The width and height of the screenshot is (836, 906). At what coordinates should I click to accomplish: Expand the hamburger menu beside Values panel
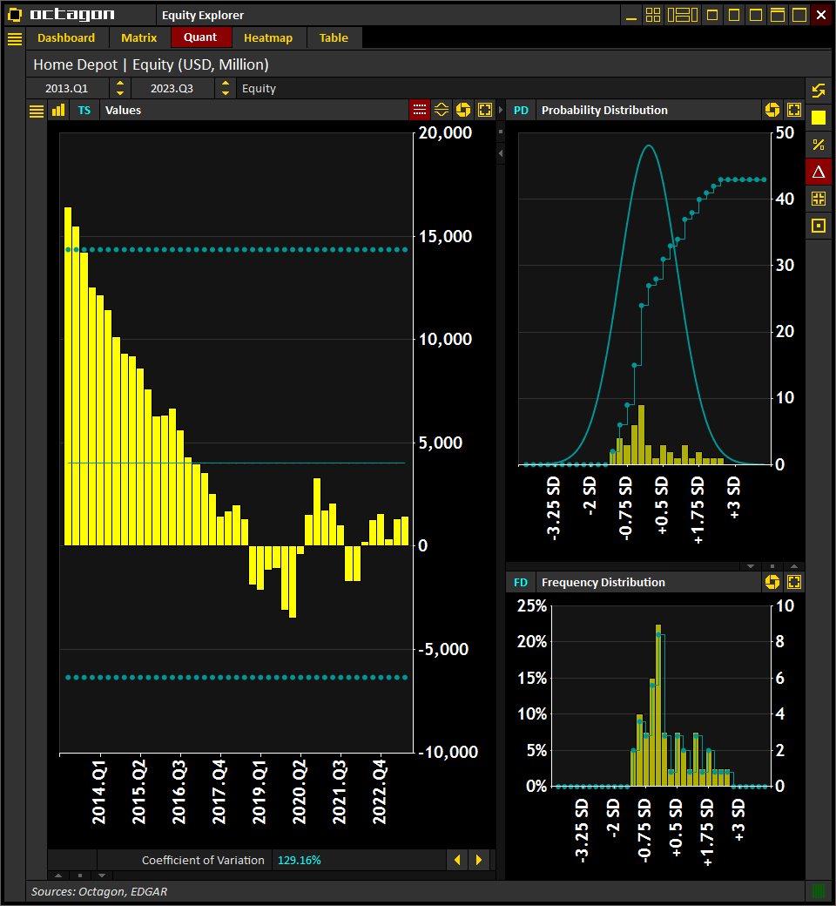pyautogui.click(x=35, y=111)
